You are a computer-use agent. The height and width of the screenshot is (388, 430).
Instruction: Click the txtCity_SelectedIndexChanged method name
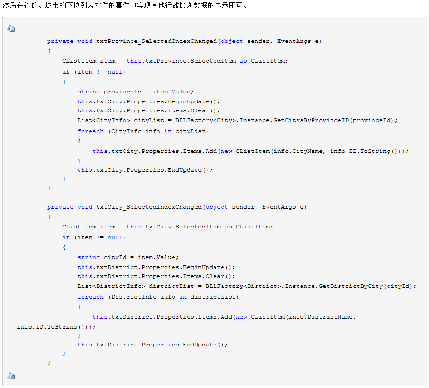(x=149, y=207)
